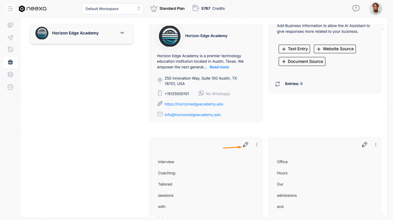393x220 pixels.
Task: Click the Document Source button
Action: pos(302,62)
